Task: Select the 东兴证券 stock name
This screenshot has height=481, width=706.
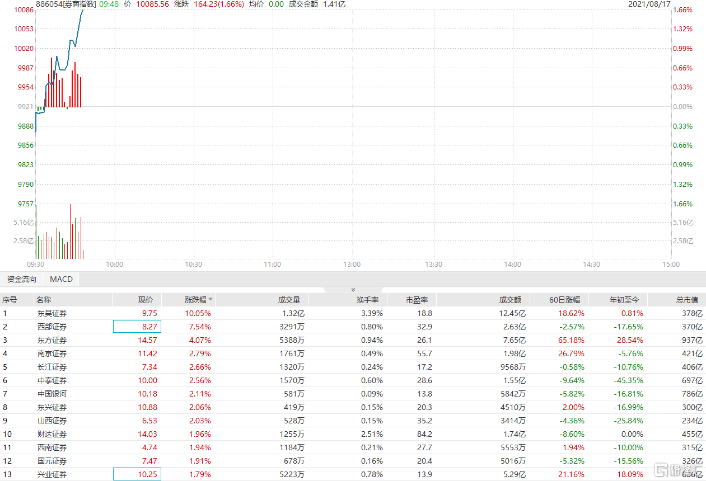Action: coord(52,407)
